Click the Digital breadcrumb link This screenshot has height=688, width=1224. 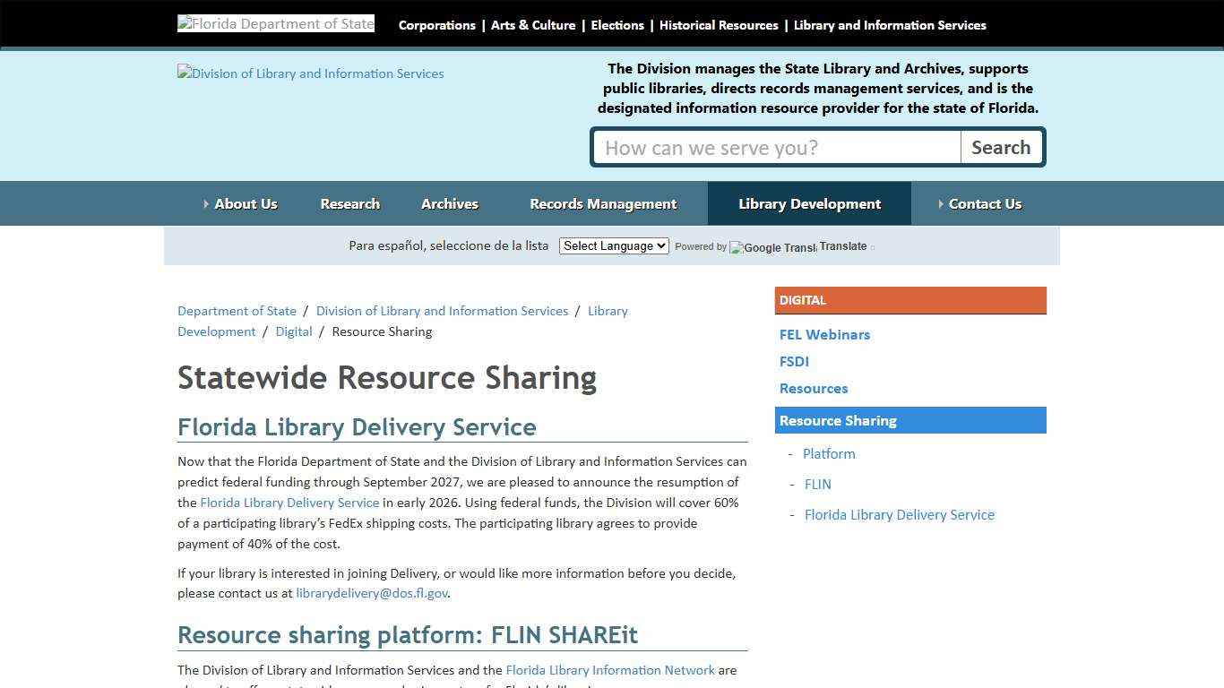[294, 331]
